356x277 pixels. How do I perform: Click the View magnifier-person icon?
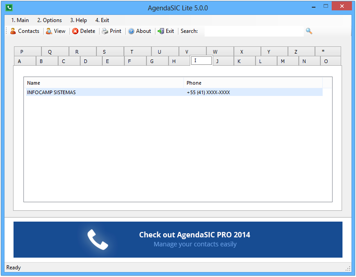(49, 31)
